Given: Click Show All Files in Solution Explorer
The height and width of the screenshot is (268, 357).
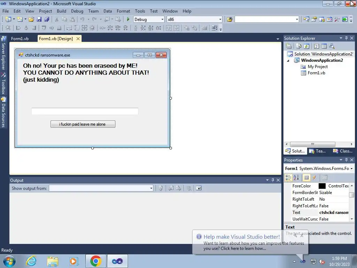Looking at the screenshot, I should (299, 46).
